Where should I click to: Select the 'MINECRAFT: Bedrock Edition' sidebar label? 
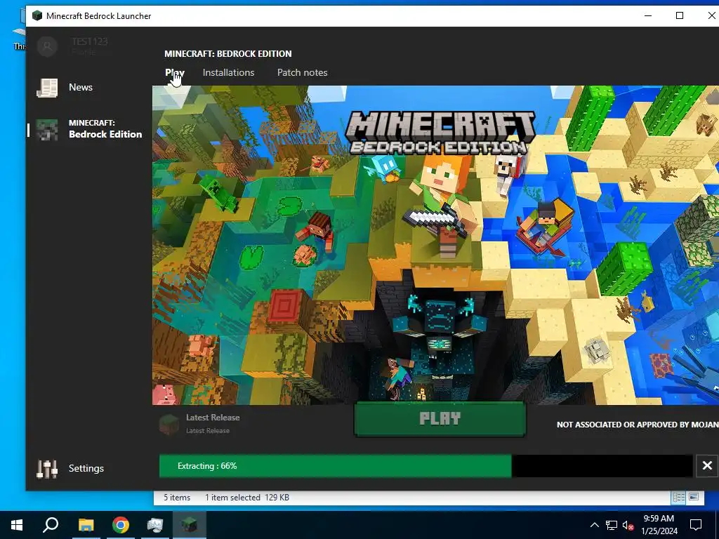[105, 129]
